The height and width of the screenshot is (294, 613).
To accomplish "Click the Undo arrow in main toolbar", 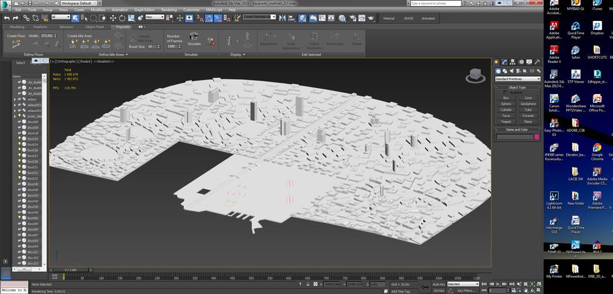I will (x=7, y=18).
